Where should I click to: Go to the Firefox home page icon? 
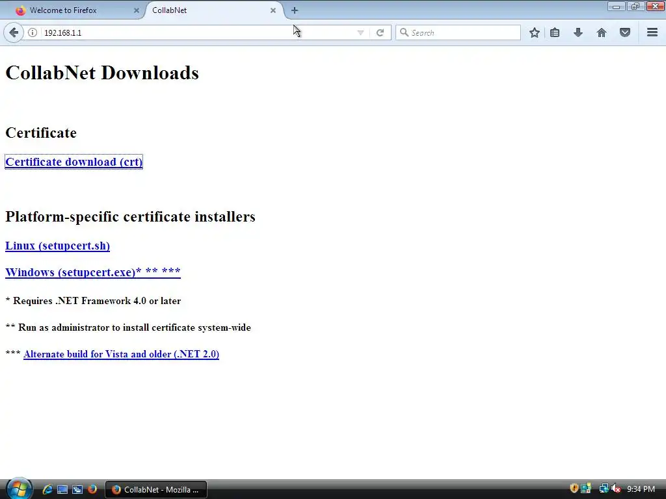pyautogui.click(x=602, y=32)
